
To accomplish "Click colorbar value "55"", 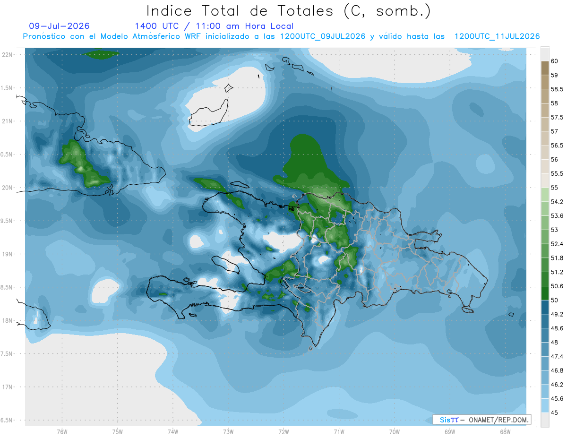I will pyautogui.click(x=555, y=188).
